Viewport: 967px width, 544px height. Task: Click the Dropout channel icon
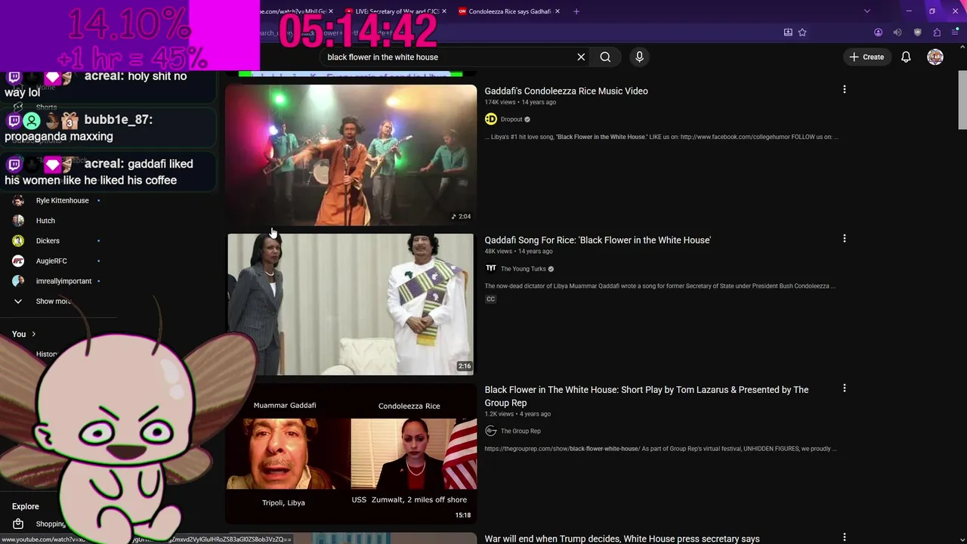coord(491,119)
